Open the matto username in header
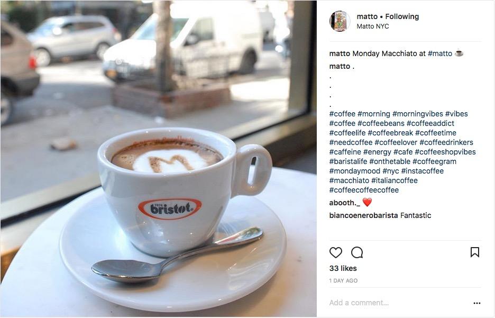The width and height of the screenshot is (495, 318). (367, 16)
